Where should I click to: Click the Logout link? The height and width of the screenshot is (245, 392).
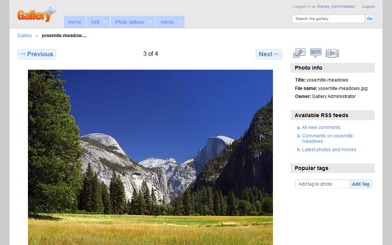368,7
